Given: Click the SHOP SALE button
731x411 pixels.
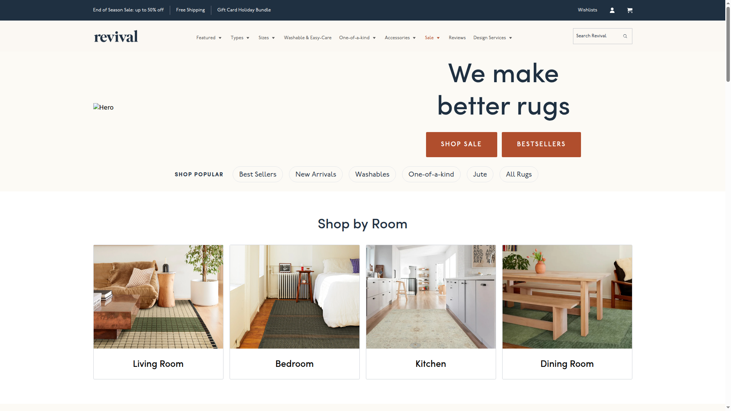Looking at the screenshot, I should pos(461,144).
